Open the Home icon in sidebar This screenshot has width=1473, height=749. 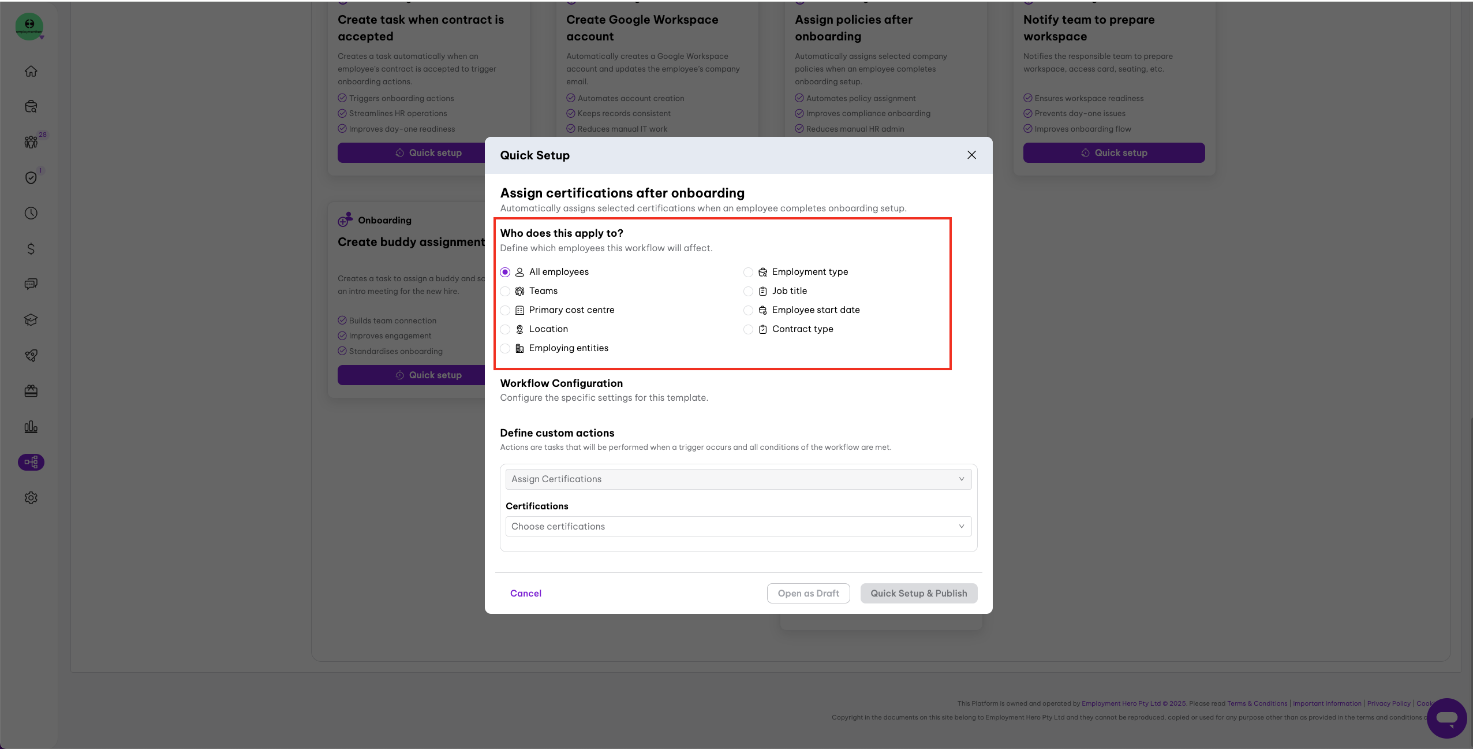[x=31, y=71]
